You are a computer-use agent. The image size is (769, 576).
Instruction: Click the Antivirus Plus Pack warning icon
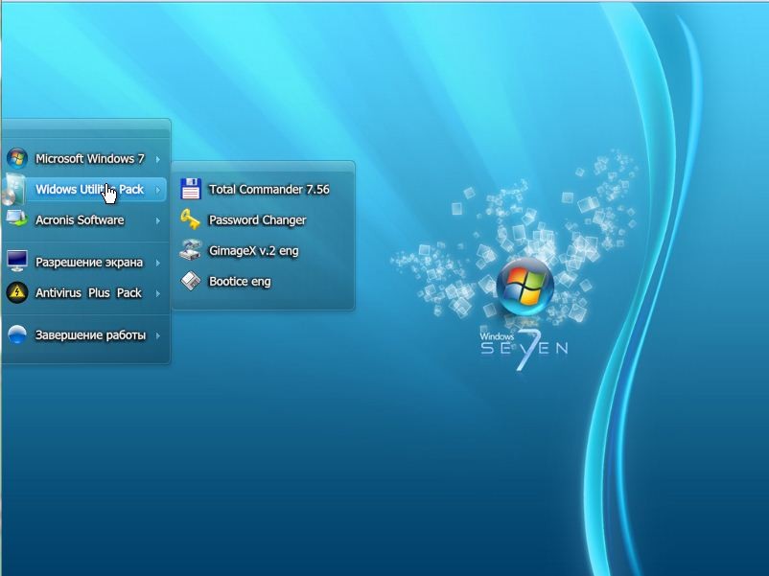coord(17,292)
